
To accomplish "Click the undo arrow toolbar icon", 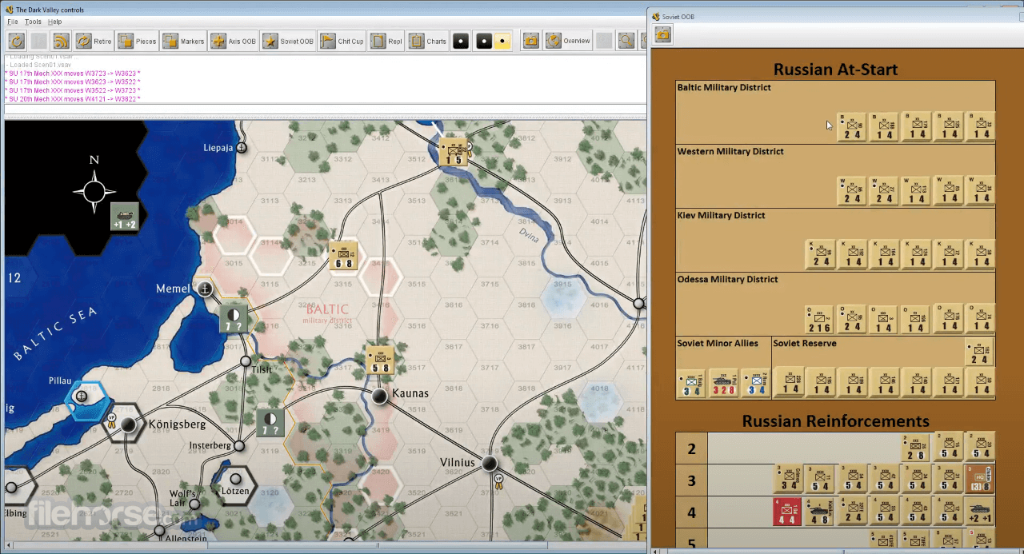I will pos(17,41).
